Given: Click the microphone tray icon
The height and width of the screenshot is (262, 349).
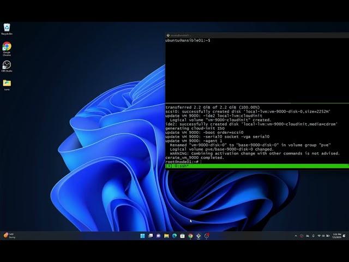Looking at the screenshot, I should coord(313,236).
